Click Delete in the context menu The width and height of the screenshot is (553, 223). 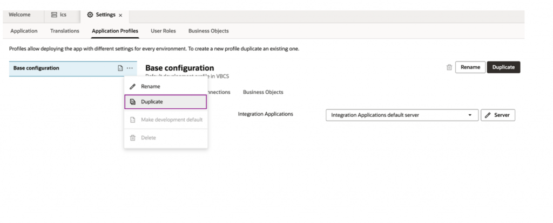(x=166, y=137)
